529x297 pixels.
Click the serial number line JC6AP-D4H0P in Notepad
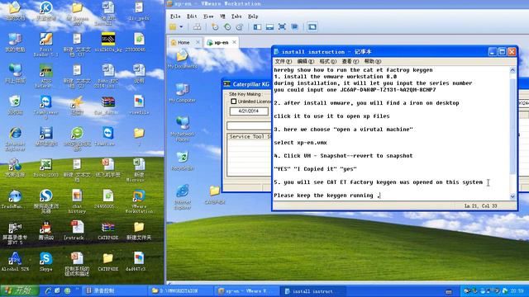pos(355,90)
